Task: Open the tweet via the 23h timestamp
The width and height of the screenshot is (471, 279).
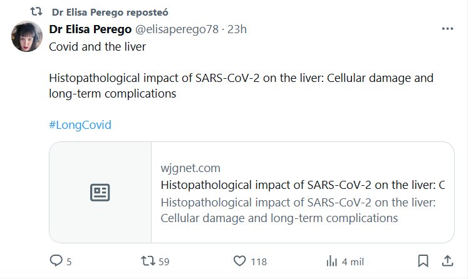Action: tap(237, 29)
